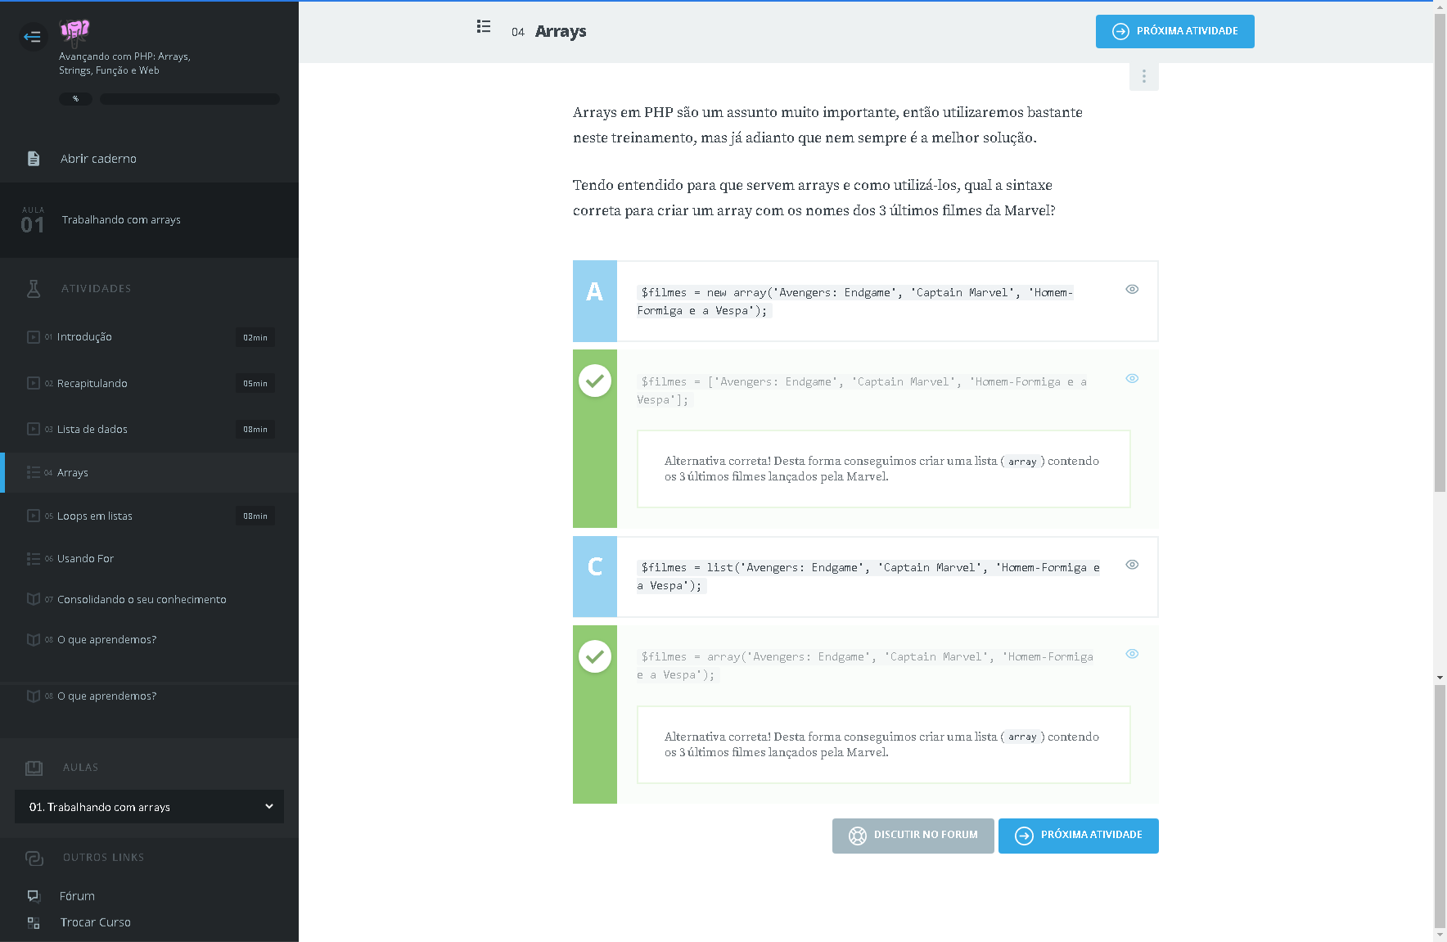This screenshot has width=1447, height=942.
Task: Select the 'Recapitulando' activity
Action: pyautogui.click(x=92, y=384)
